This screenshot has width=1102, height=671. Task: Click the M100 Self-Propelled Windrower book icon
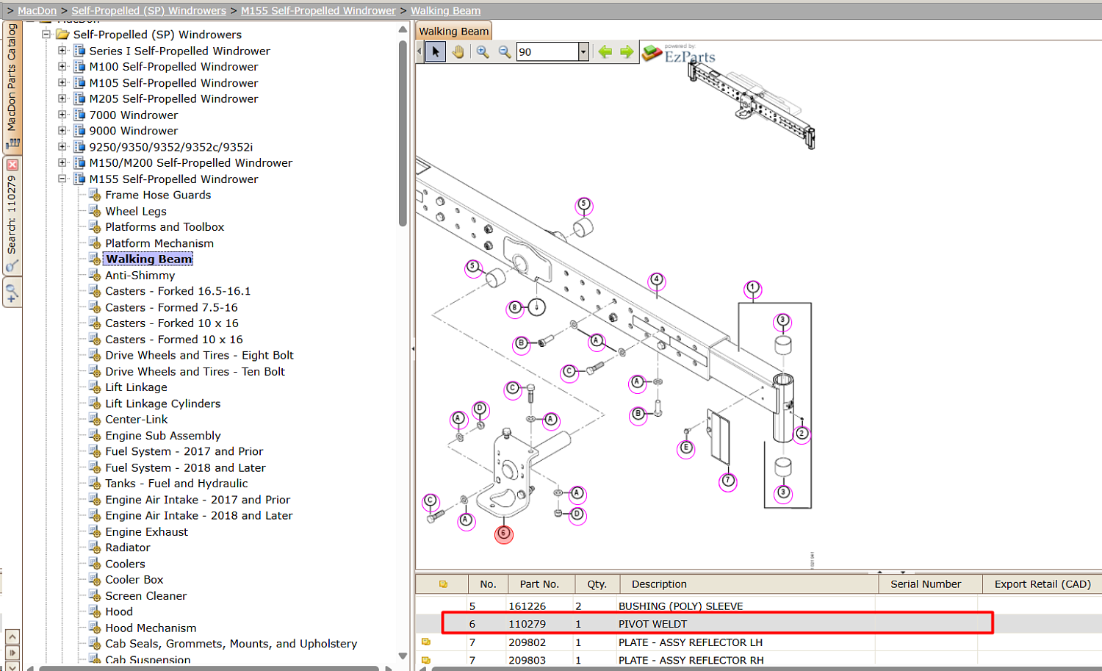(79, 66)
